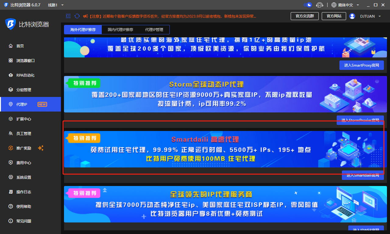The width and height of the screenshot is (390, 234).
Task: Read the 【注意】 announcement notice text
Action: click(172, 16)
